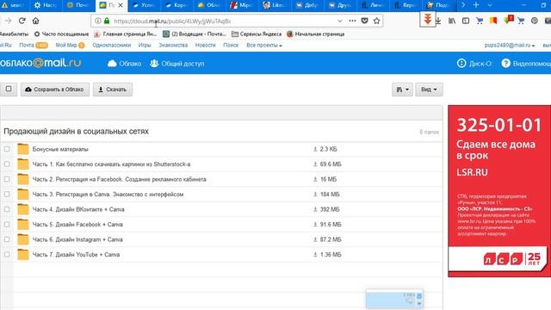Open Bonus materials folder icon
Image resolution: width=551 pixels, height=310 pixels.
point(23,149)
